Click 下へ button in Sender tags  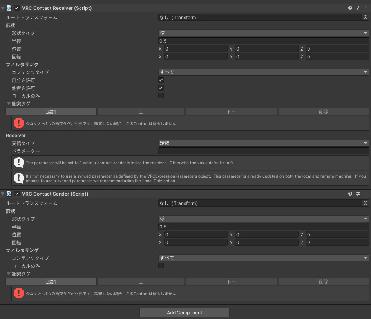point(231,282)
